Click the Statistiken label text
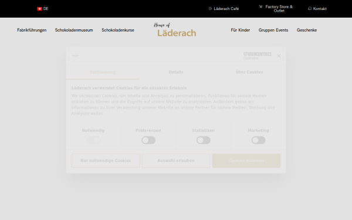The image size is (352, 220). coord(204,130)
